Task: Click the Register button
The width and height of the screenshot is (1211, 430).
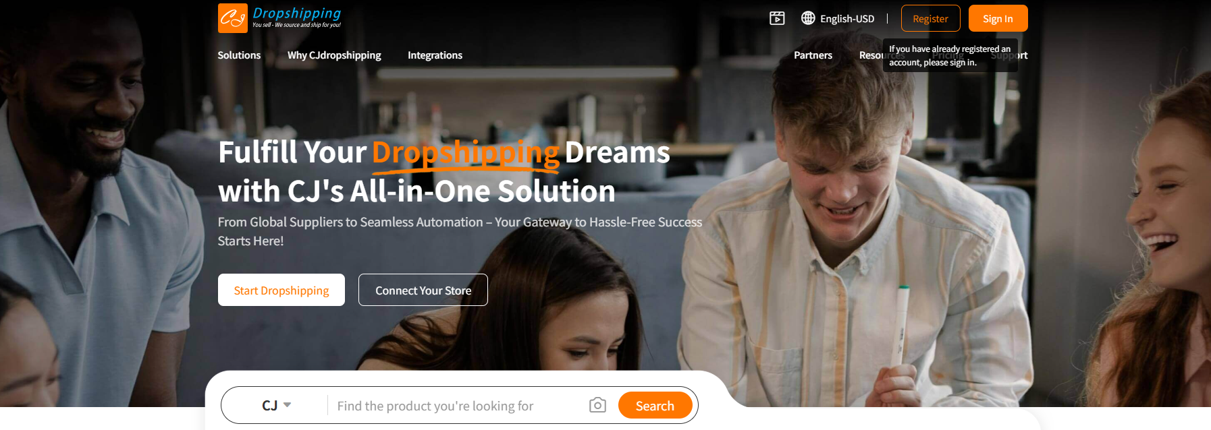Action: (x=930, y=18)
